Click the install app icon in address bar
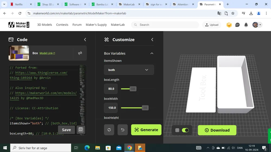 pos(226,13)
